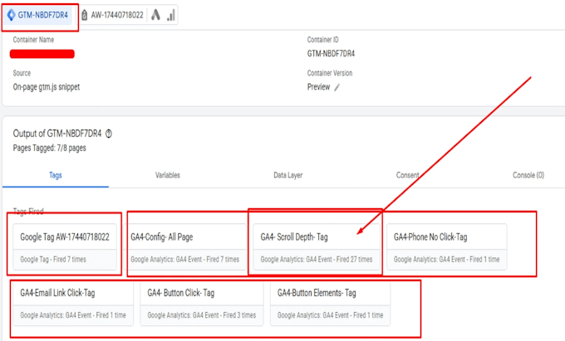This screenshot has height=341, width=565.
Task: Open the help icon beside Output heading
Action: coord(109,134)
